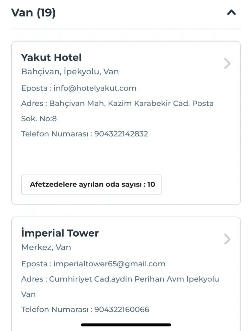Tap the Van (19) section header
The height and width of the screenshot is (331, 252).
(x=34, y=13)
